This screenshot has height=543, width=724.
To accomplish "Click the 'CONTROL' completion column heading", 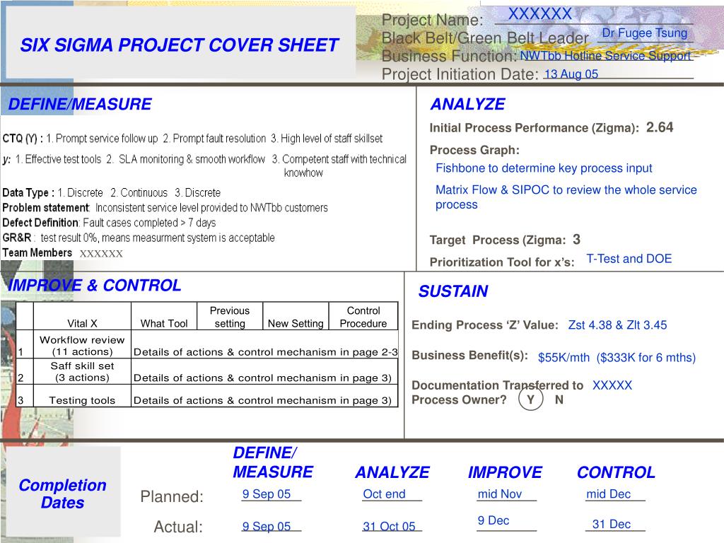I will 616,472.
